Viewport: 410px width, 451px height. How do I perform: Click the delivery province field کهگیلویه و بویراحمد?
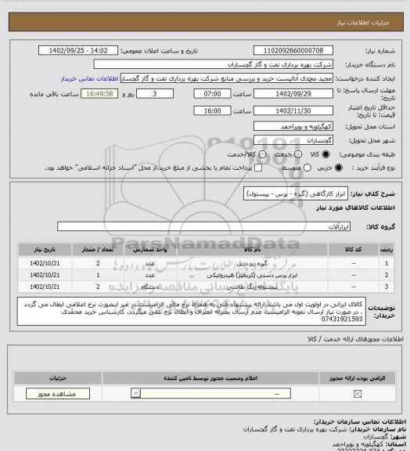tap(293, 126)
